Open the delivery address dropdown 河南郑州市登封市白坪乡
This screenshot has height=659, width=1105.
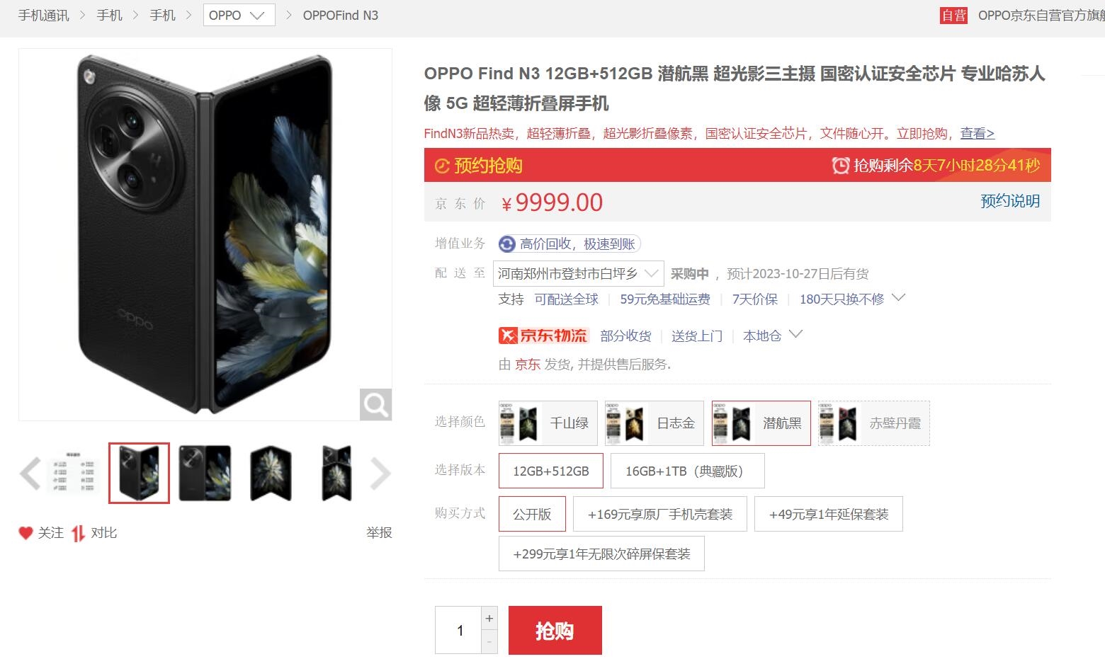coord(578,273)
